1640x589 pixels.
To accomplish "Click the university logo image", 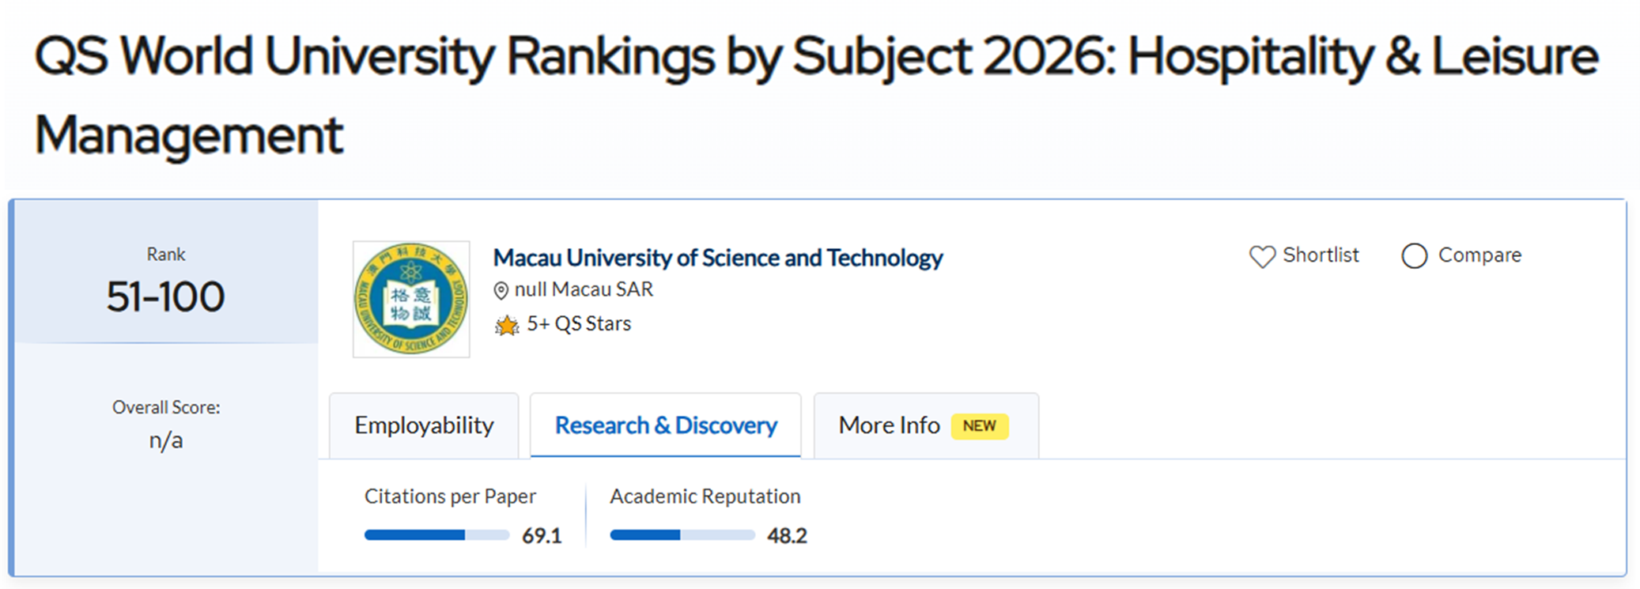I will coord(411,299).
